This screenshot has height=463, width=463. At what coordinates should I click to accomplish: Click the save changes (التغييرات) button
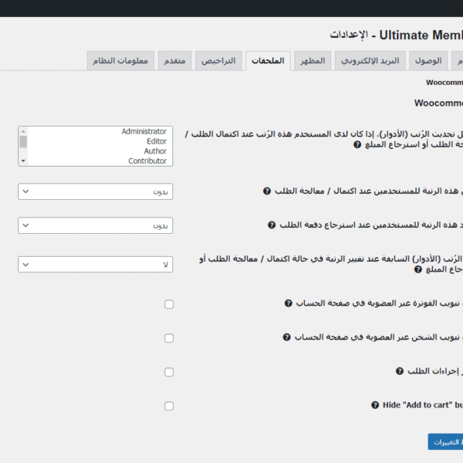pos(445,442)
